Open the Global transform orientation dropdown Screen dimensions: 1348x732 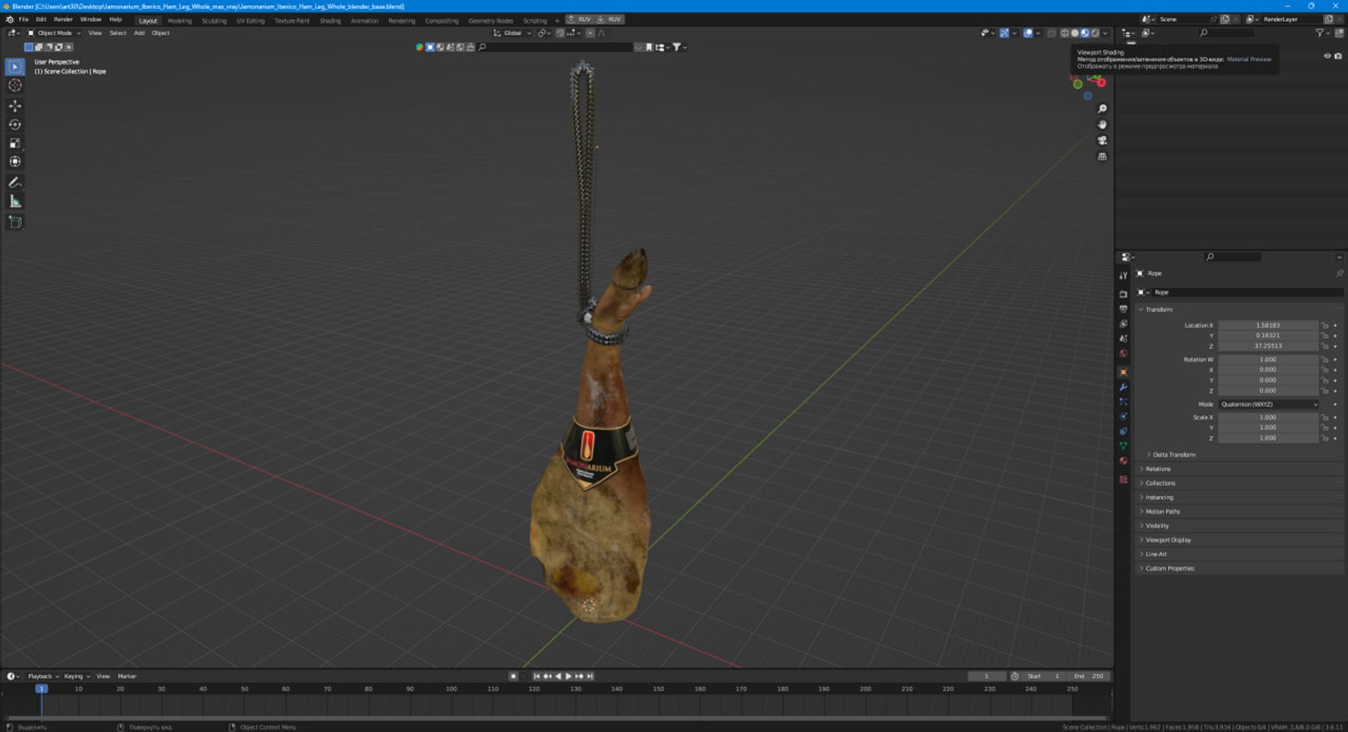tap(512, 33)
